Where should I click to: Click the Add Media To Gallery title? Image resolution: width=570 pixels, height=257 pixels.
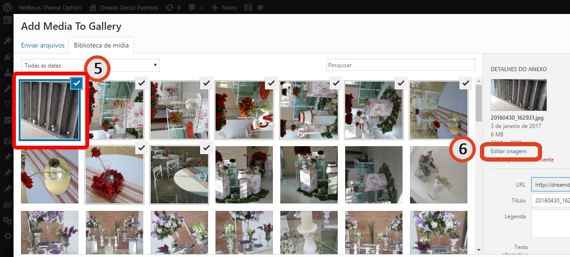click(71, 26)
